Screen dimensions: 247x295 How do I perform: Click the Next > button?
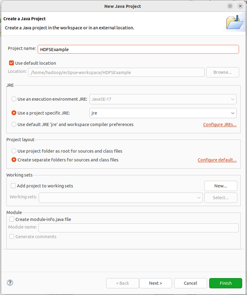point(155,283)
